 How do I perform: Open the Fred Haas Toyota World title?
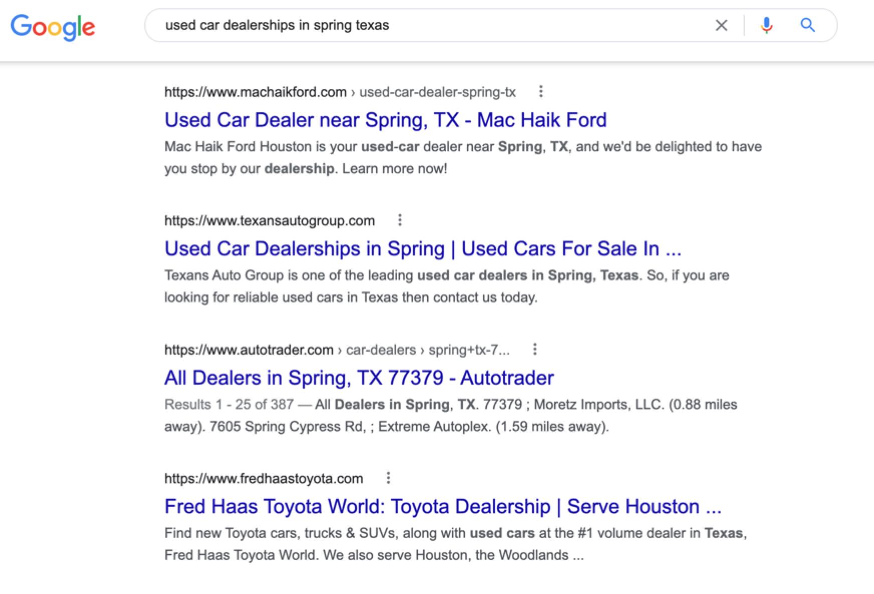coord(443,506)
